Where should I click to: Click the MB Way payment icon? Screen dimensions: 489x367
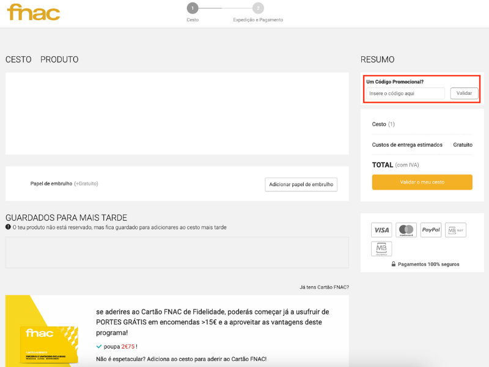455,230
